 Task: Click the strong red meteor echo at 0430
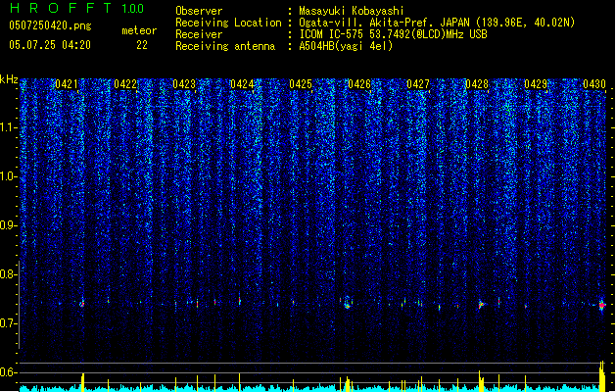coord(602,305)
